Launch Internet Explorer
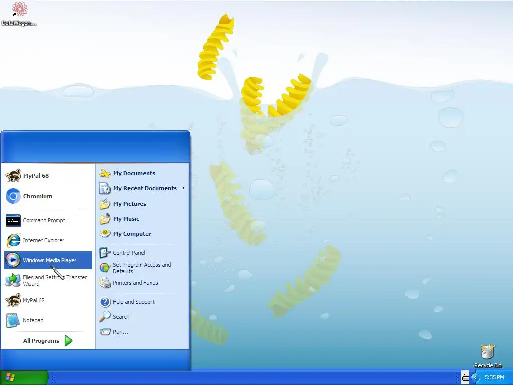This screenshot has height=385, width=513. coord(48,240)
